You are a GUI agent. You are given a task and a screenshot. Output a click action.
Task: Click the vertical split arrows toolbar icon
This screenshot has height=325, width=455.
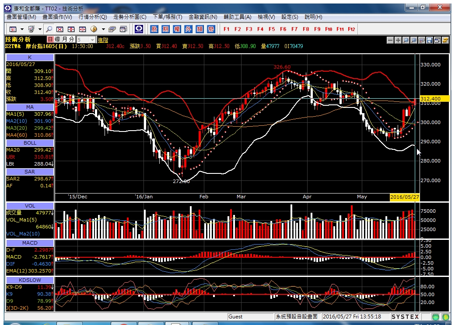(71, 29)
